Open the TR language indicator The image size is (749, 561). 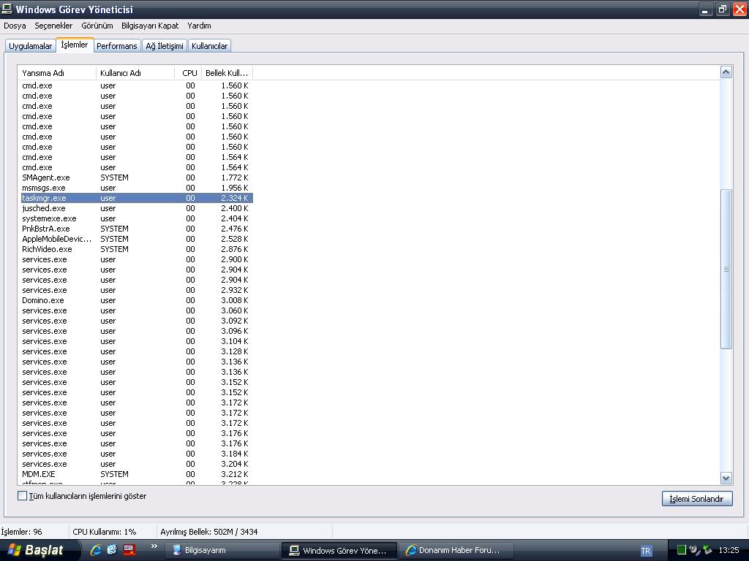click(x=646, y=551)
